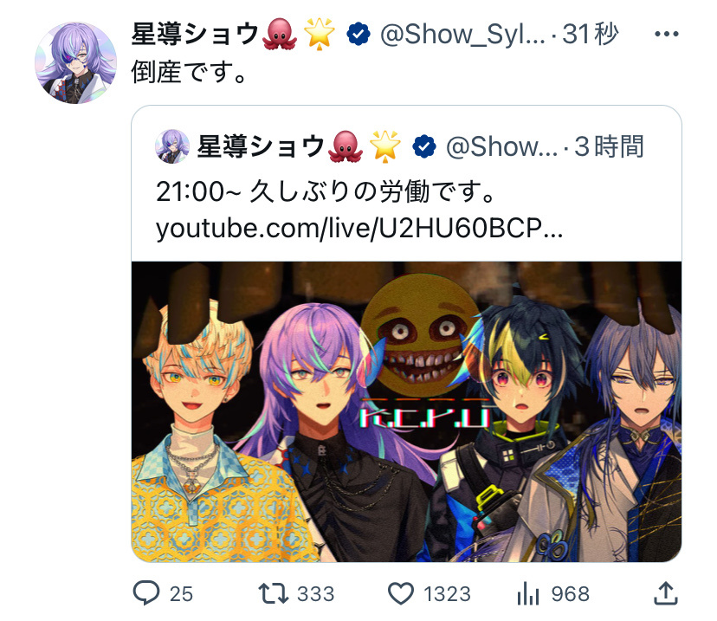Click the 倒産です。 post text
This screenshot has height=621, width=717.
click(190, 72)
